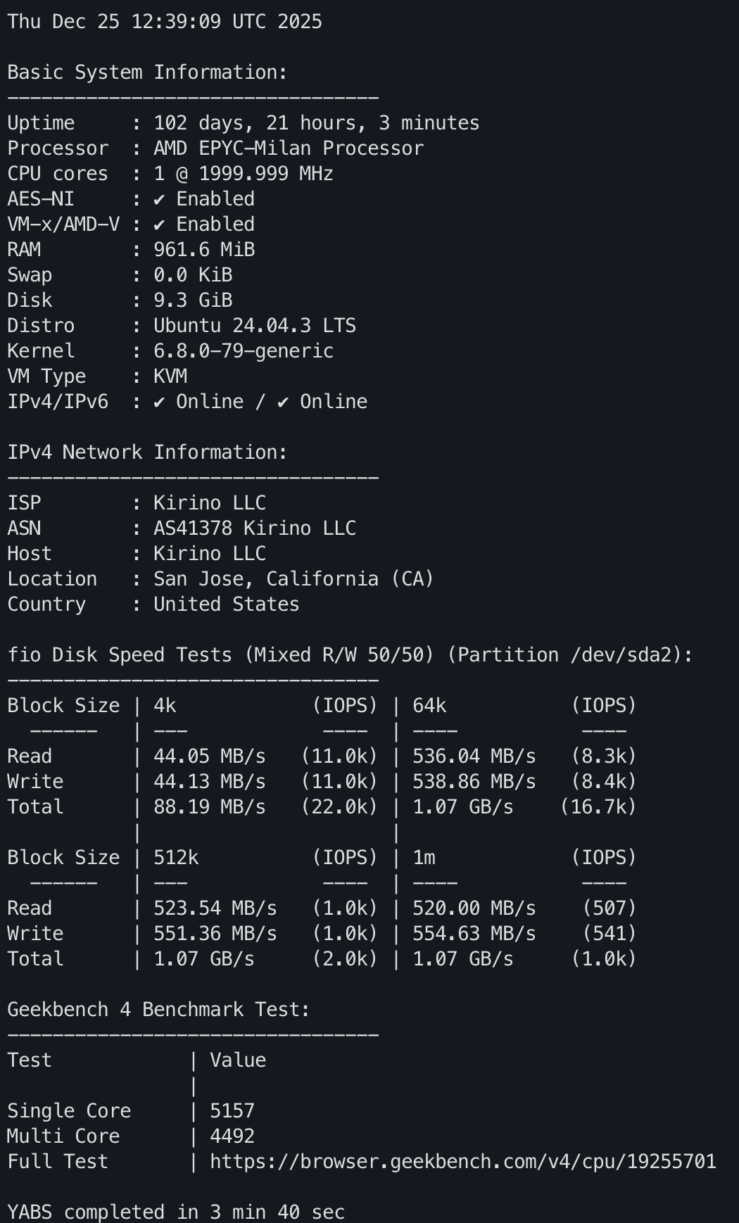
Task: Click the IPv4 Online checkmark
Action: tap(160, 402)
